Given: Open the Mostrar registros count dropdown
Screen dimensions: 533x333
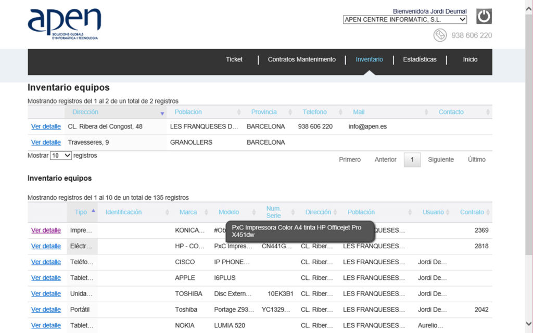Looking at the screenshot, I should tap(61, 156).
